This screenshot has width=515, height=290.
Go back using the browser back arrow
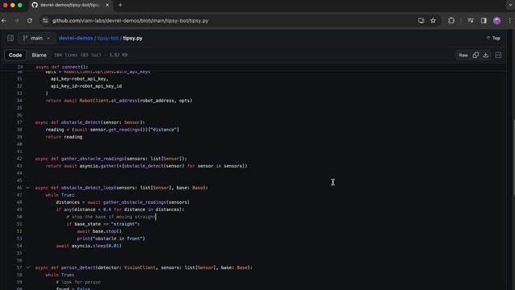tap(4, 21)
